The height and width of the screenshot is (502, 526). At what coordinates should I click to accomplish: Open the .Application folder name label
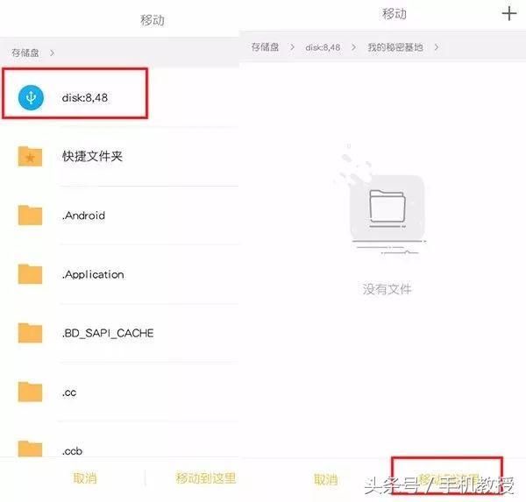pyautogui.click(x=93, y=274)
